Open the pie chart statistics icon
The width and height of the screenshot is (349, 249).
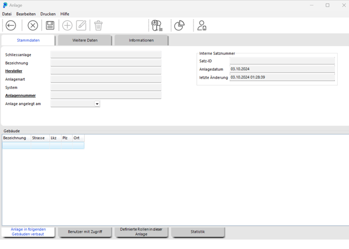pos(180,25)
